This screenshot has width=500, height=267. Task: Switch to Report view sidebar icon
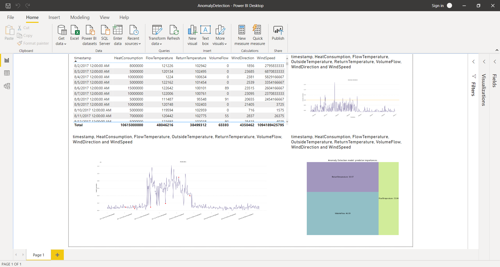(7, 60)
